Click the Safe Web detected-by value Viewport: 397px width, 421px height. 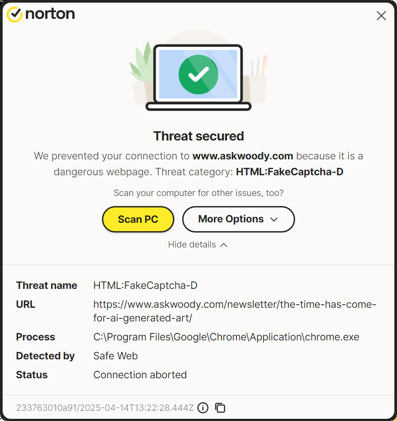click(x=116, y=356)
